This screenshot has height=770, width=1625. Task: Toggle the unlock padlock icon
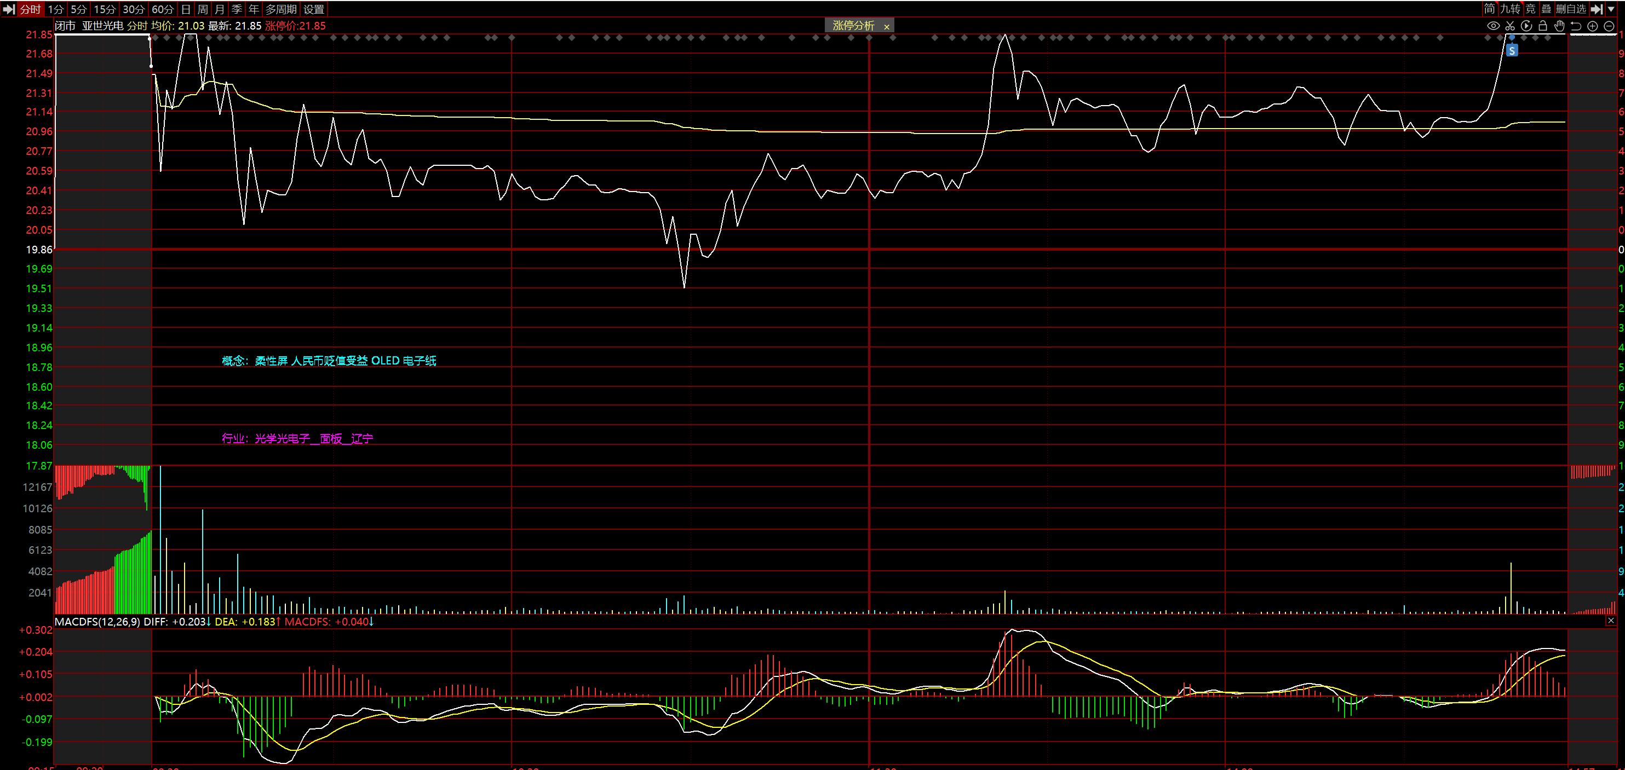coord(1542,26)
